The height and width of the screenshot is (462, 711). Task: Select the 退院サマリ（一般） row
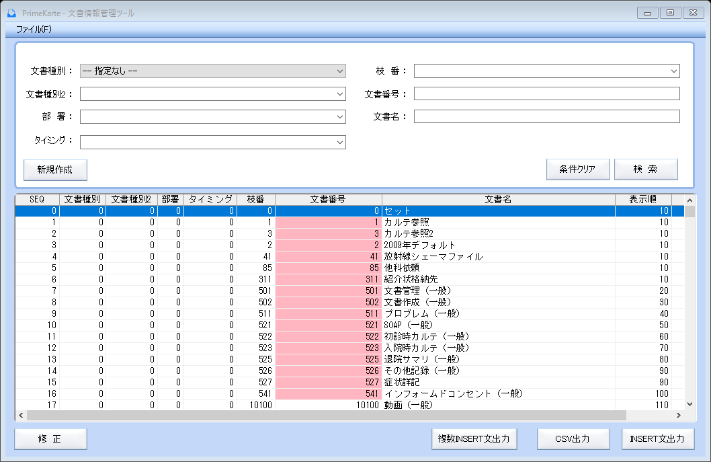[349, 359]
